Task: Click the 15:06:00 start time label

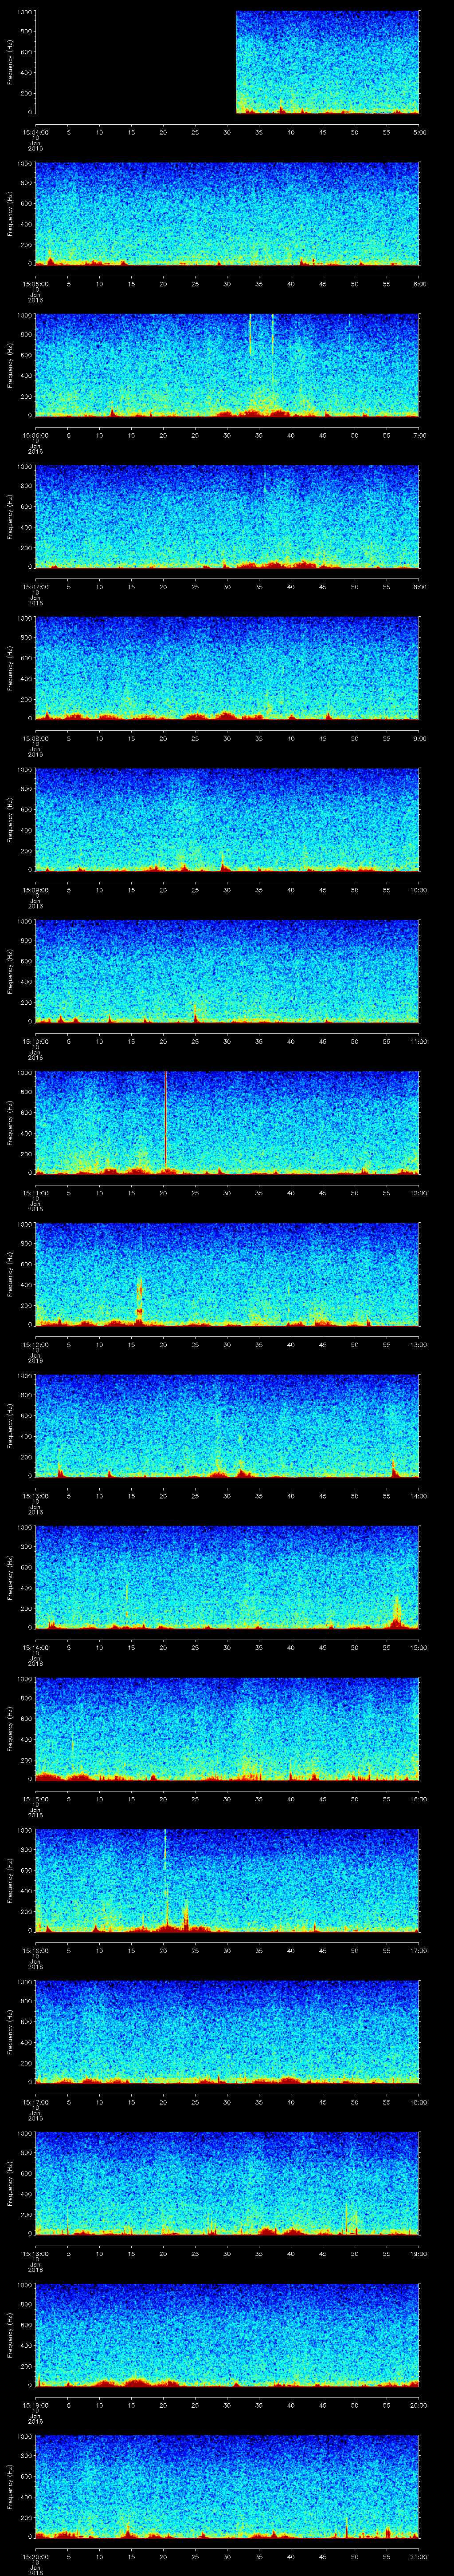Action: 36,435
